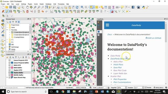Open the Vector menu
The width and height of the screenshot is (168, 94).
tap(36, 4)
